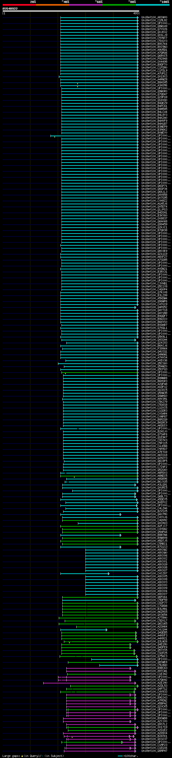This screenshot has height=758, width=172.
Task: Select the UniRef100_A9XXU9 label
Action: [x=154, y=564]
